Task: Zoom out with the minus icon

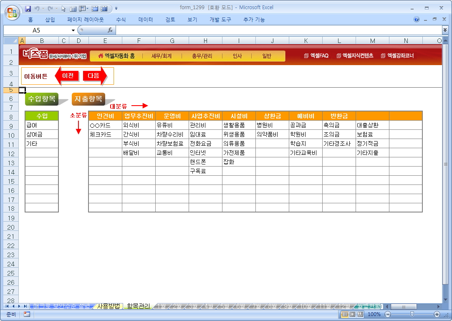Action: (x=388, y=314)
